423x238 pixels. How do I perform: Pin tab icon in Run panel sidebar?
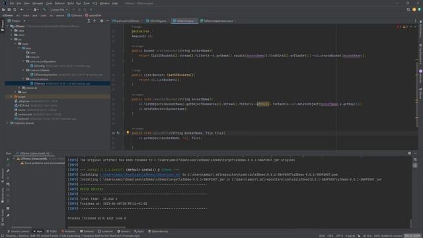[x=8, y=216]
